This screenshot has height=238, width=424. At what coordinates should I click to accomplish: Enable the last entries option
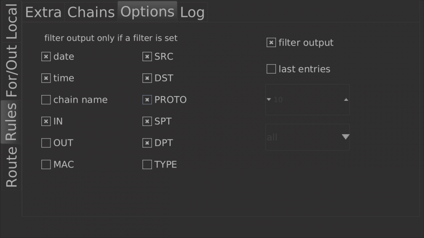(271, 69)
